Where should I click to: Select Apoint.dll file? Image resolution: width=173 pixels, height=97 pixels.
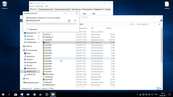pos(48,40)
